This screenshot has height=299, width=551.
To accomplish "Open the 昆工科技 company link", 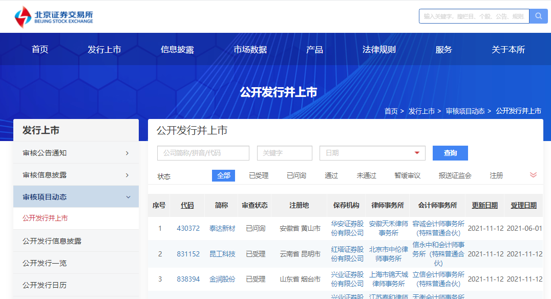I will click(x=222, y=254).
